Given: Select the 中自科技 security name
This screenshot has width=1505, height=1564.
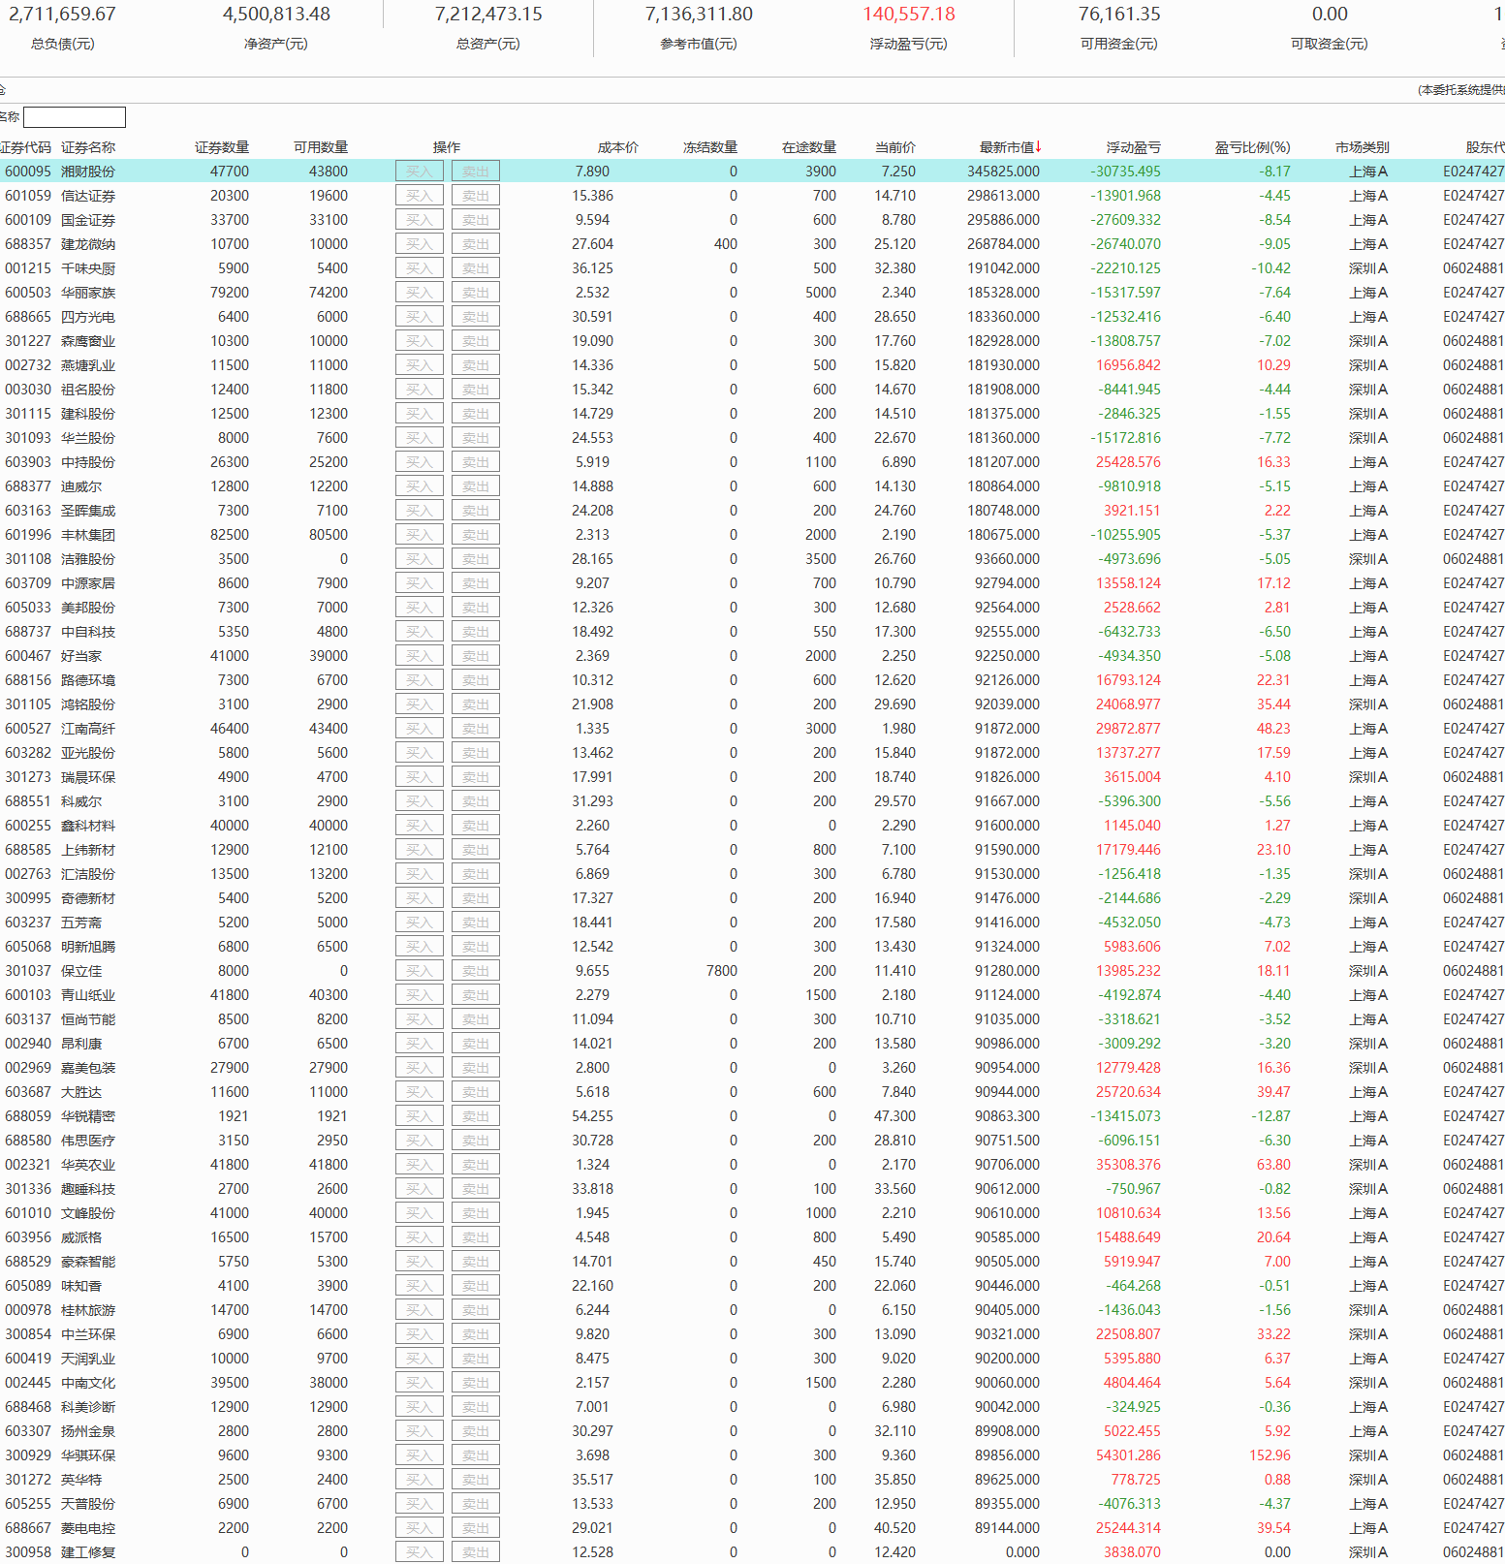Looking at the screenshot, I should coord(88,632).
